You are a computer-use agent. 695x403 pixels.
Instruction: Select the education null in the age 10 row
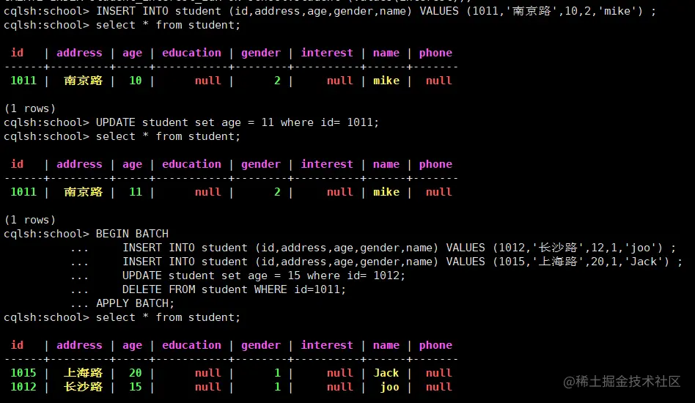(x=208, y=81)
